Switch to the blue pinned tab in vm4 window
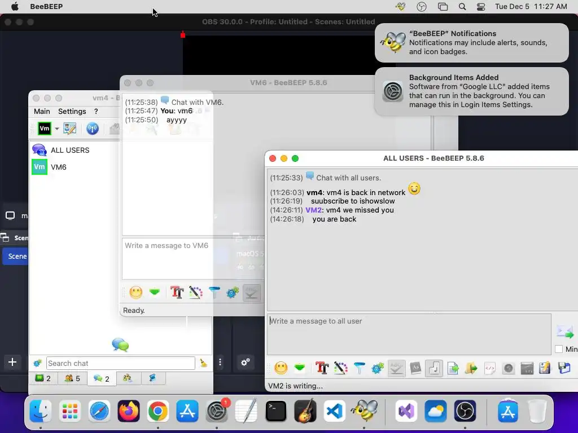578x433 pixels. tap(152, 378)
